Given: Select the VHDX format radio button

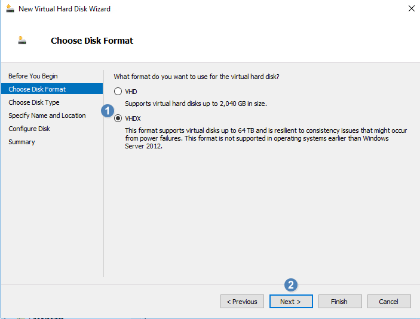Looking at the screenshot, I should point(118,119).
